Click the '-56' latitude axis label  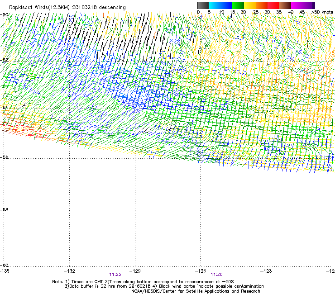tap(4, 157)
